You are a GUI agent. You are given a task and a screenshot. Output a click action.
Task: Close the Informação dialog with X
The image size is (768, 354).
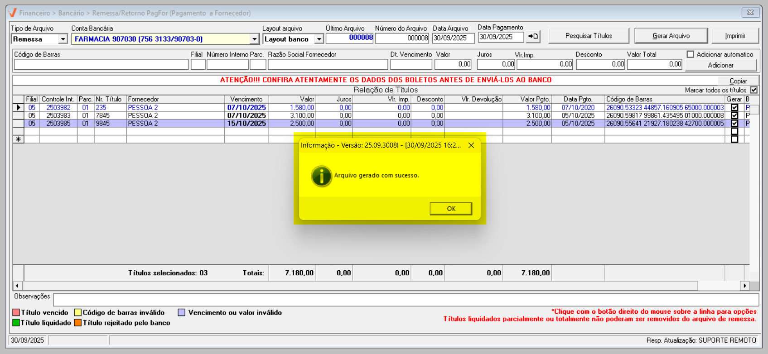[471, 145]
